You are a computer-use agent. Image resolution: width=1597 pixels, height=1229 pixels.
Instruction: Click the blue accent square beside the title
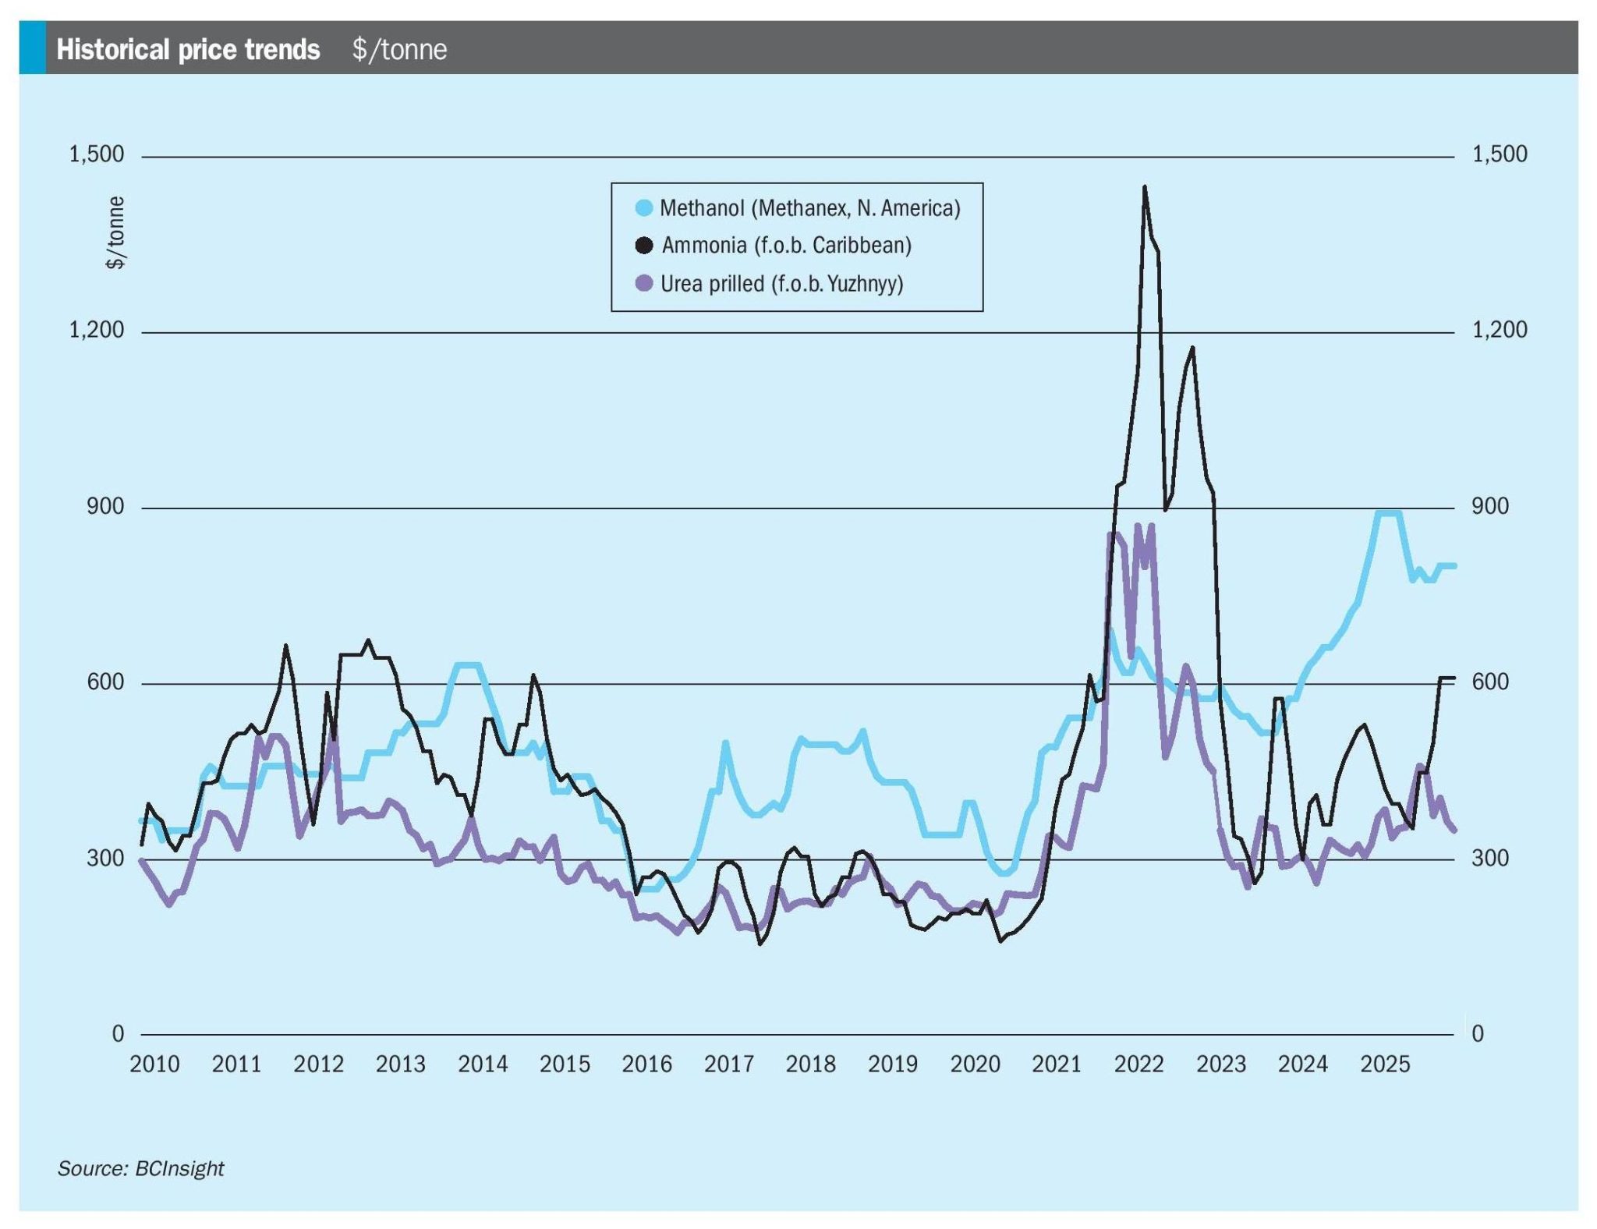pyautogui.click(x=34, y=49)
